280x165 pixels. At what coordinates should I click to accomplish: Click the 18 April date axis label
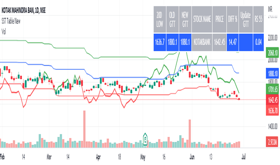119,157
